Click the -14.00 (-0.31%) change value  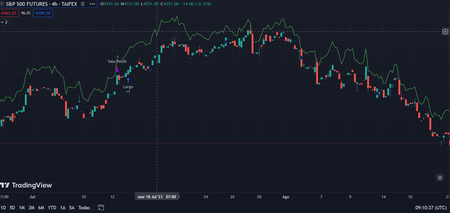196,4
